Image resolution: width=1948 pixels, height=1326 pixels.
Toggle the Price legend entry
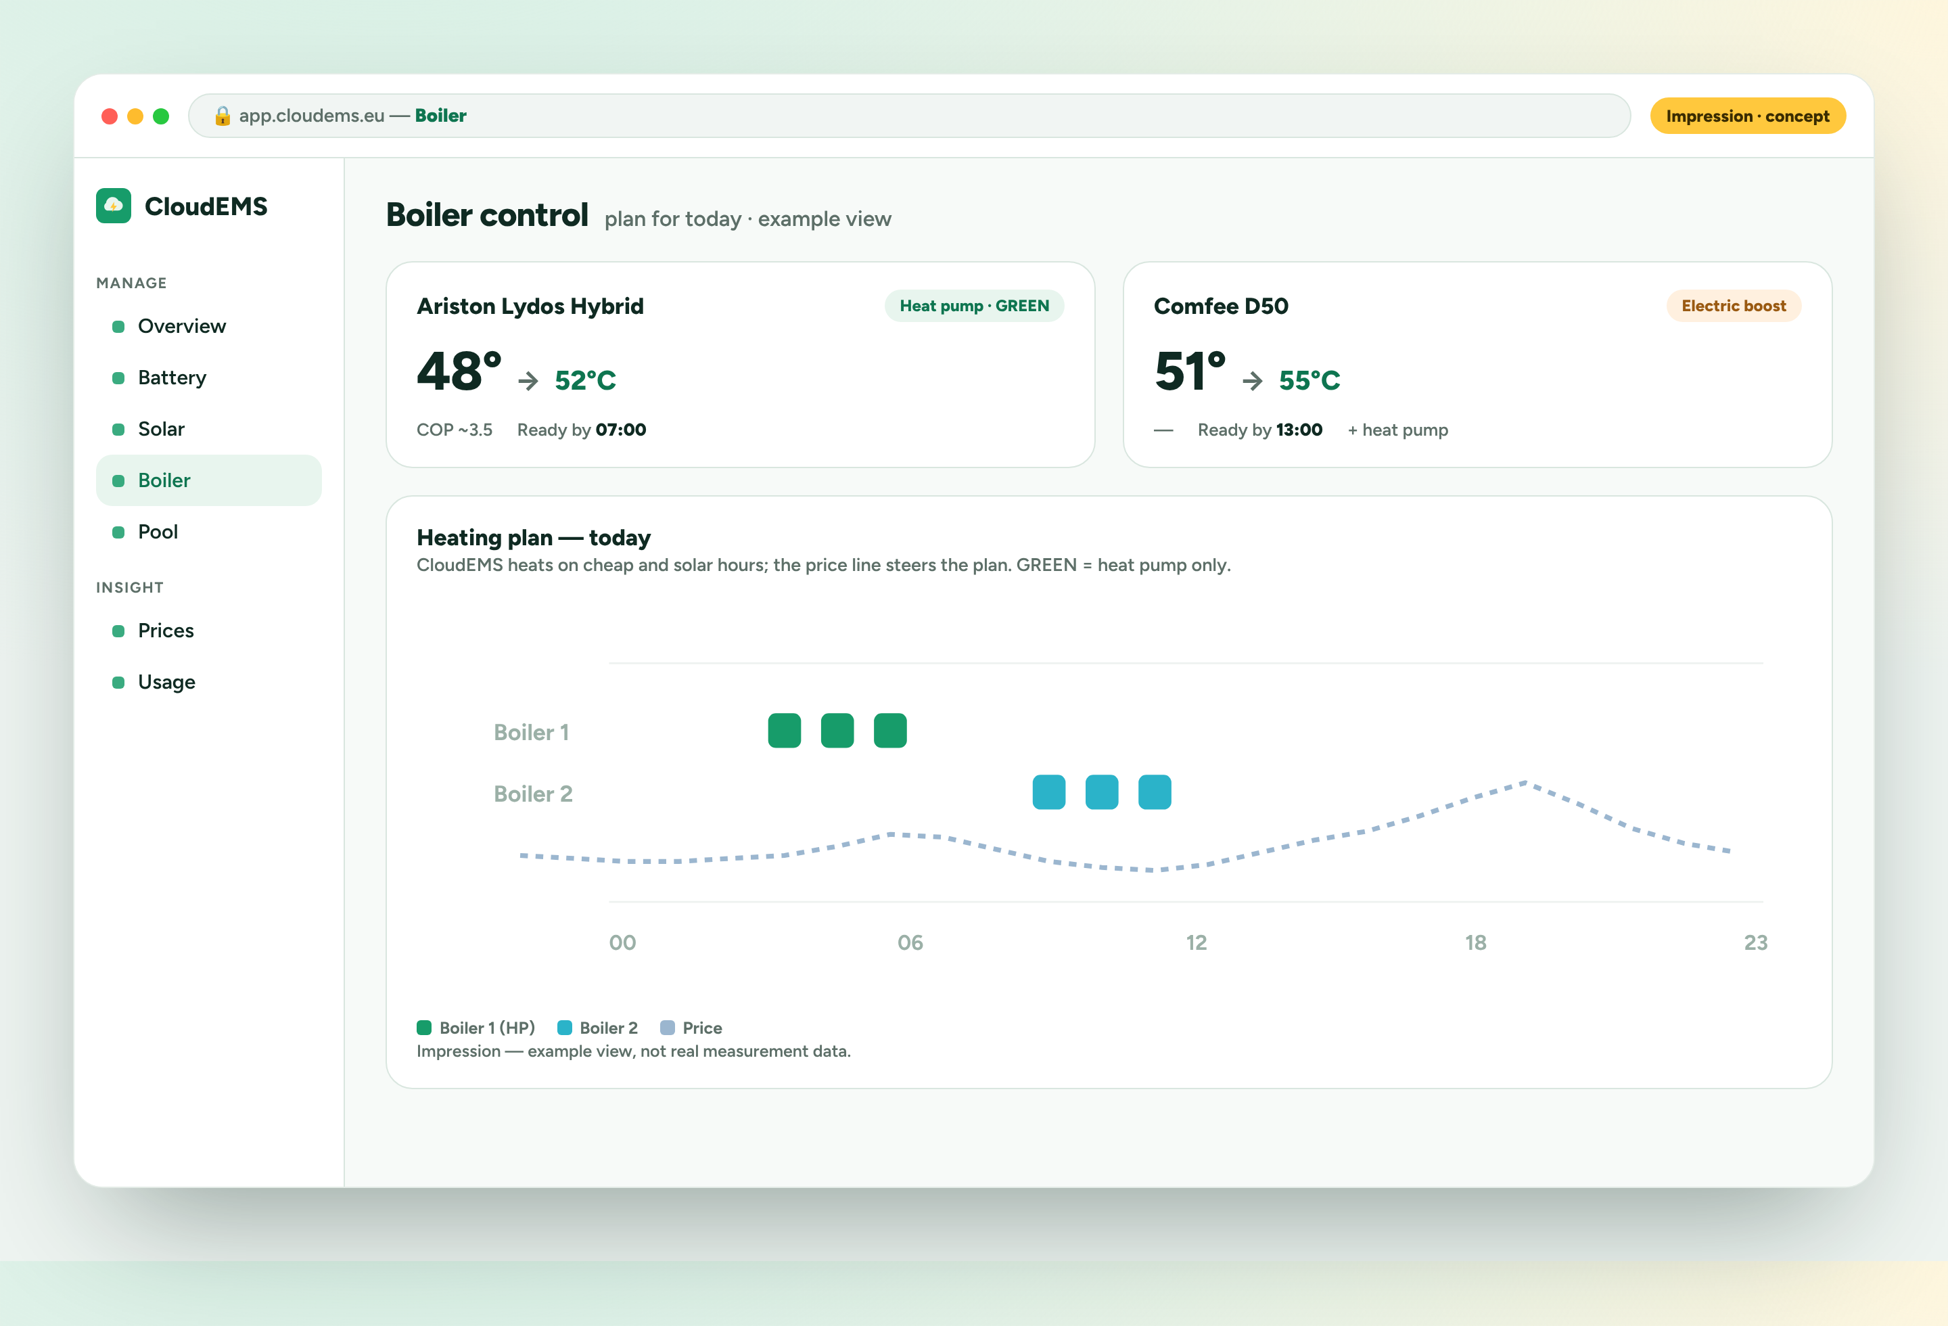click(x=691, y=1028)
